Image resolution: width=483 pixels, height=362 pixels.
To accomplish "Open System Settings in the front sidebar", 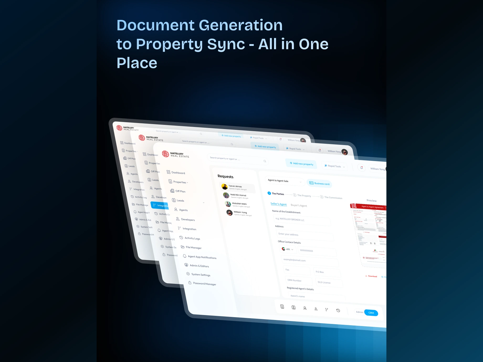I will coord(198,274).
